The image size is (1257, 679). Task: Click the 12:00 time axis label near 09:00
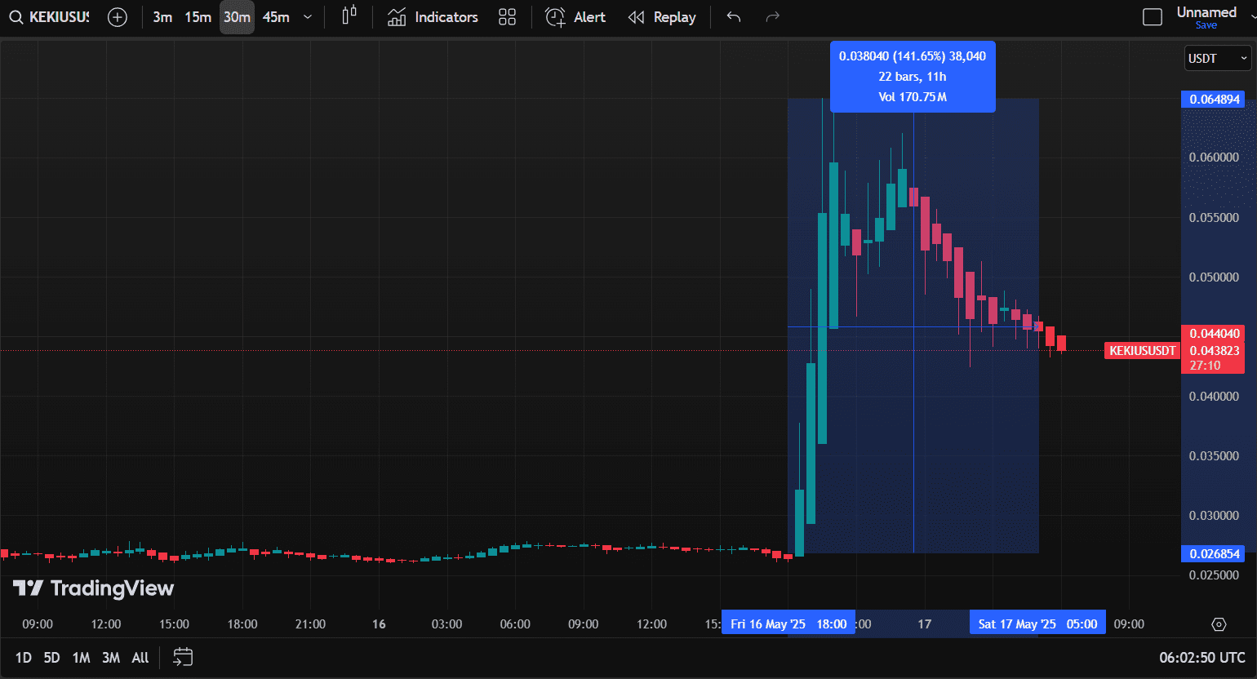tap(106, 624)
